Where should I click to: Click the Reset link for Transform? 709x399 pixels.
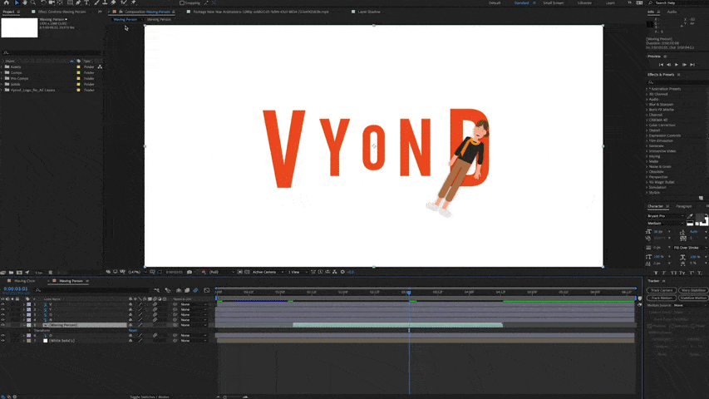point(132,330)
